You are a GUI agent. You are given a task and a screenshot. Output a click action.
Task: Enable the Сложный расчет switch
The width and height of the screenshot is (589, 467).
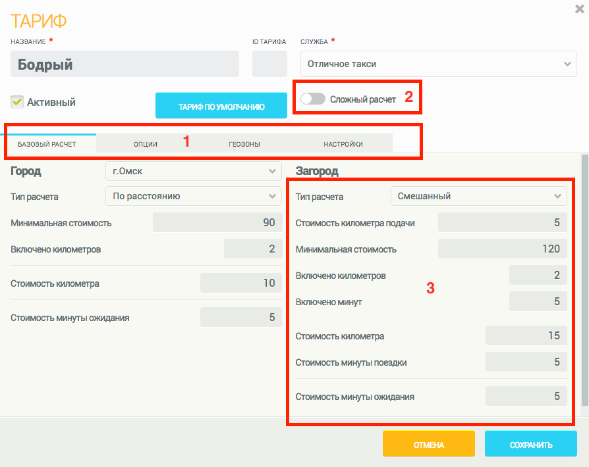312,99
